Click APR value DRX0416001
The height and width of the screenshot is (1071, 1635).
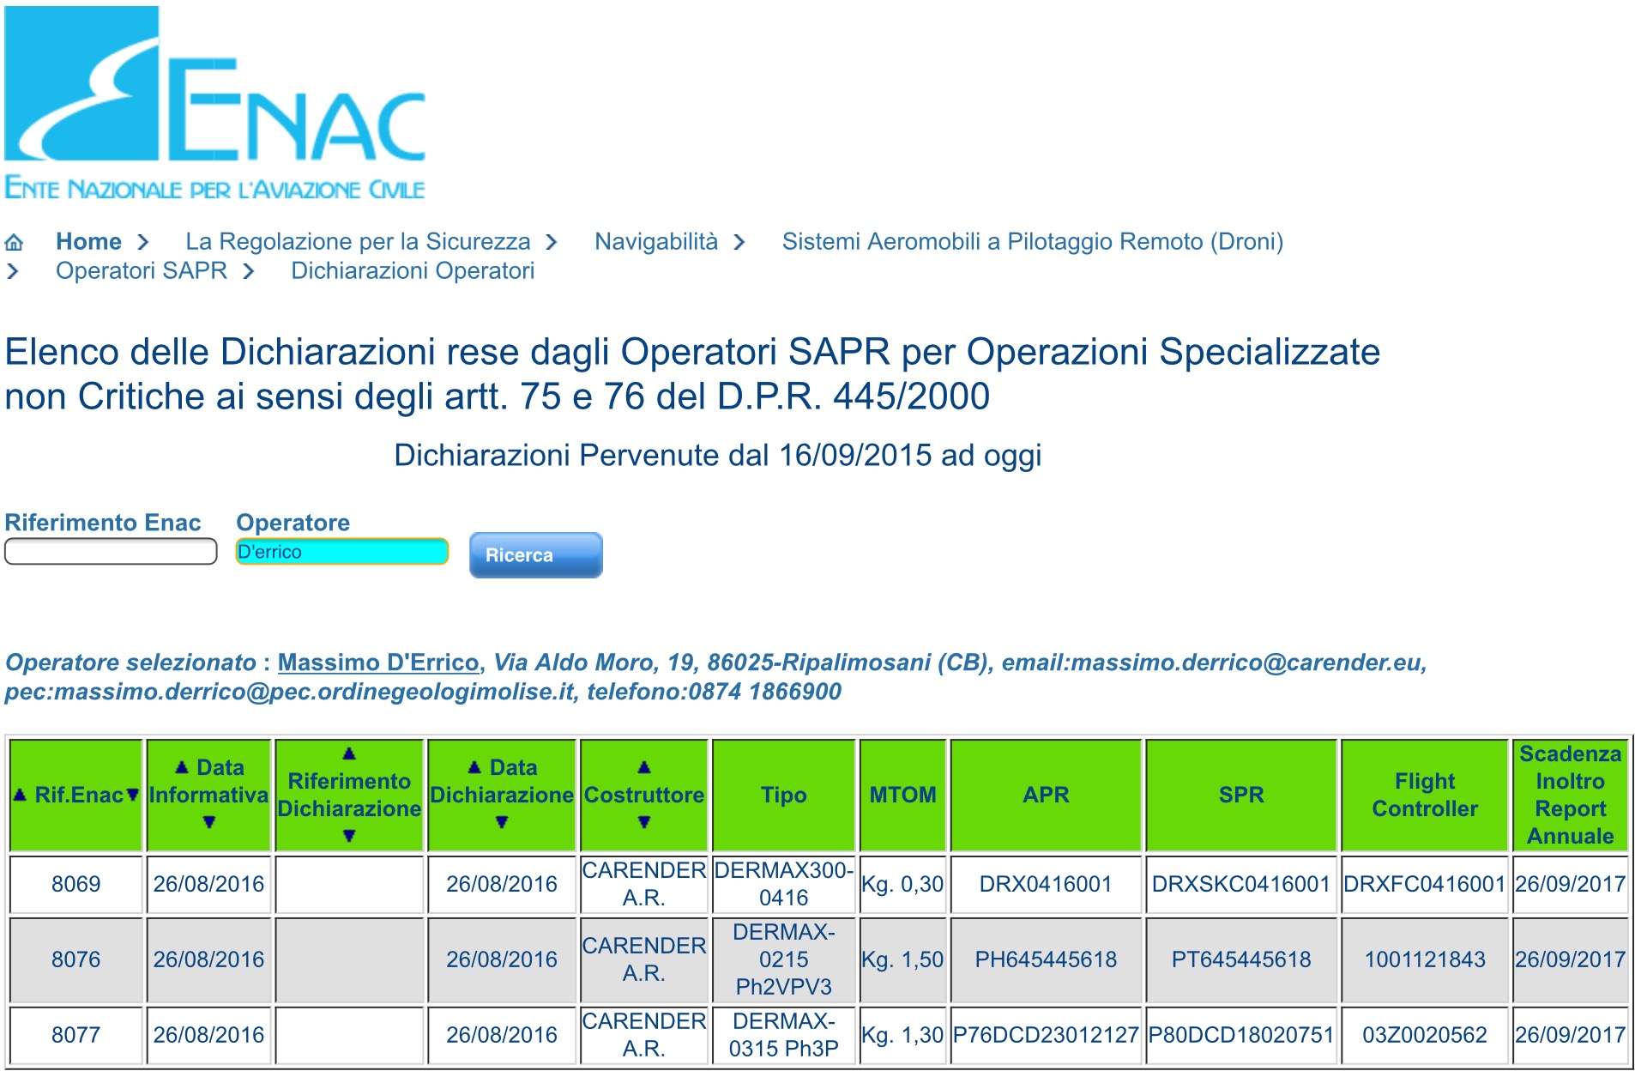[x=1046, y=884]
